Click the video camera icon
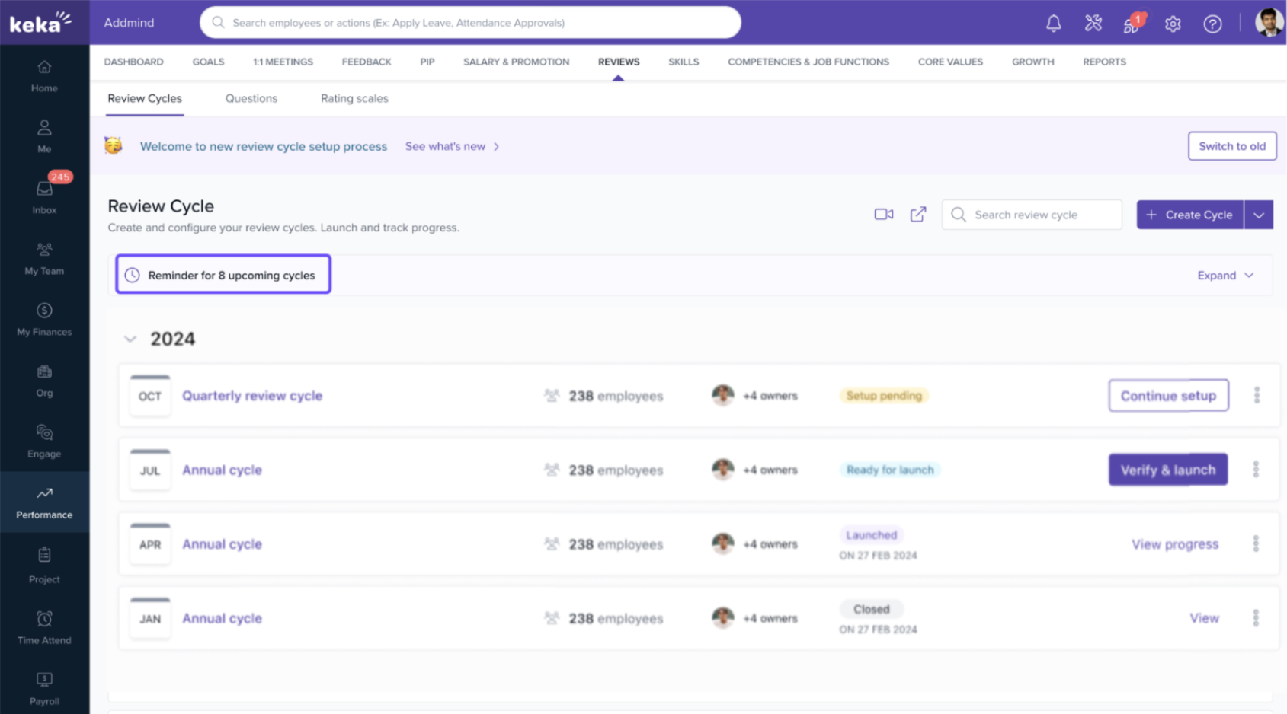Viewport: 1287px width, 714px height. [883, 215]
